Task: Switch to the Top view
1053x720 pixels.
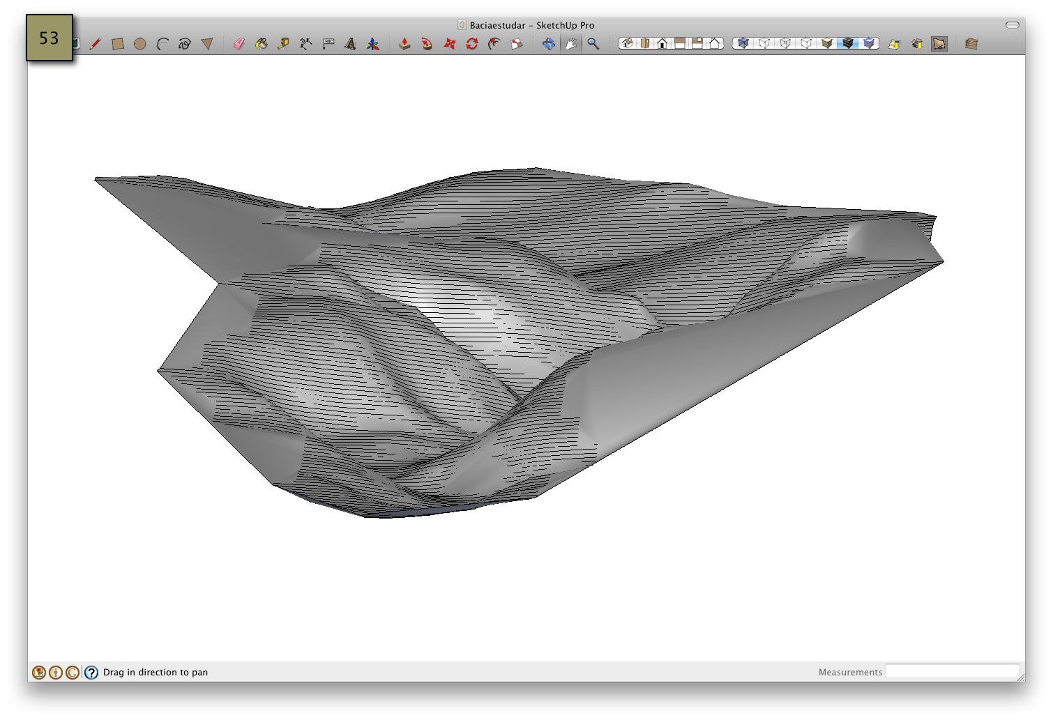Action: point(645,43)
